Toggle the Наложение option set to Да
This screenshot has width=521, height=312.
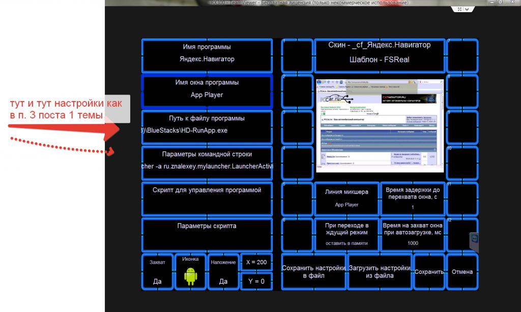(x=223, y=272)
